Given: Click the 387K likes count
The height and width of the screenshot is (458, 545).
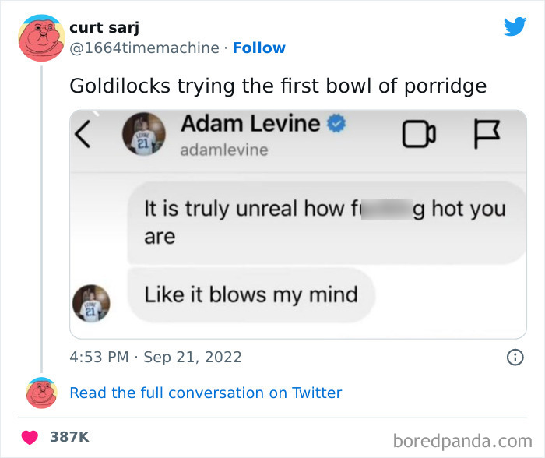Looking at the screenshot, I should [x=69, y=437].
